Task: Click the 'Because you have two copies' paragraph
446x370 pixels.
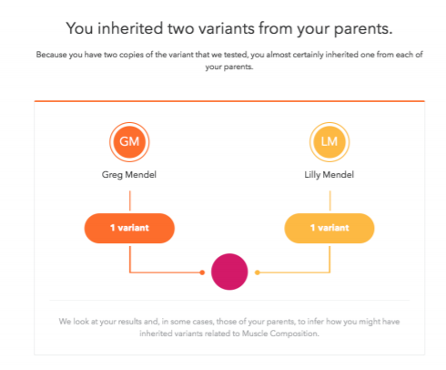Action: coord(229,60)
